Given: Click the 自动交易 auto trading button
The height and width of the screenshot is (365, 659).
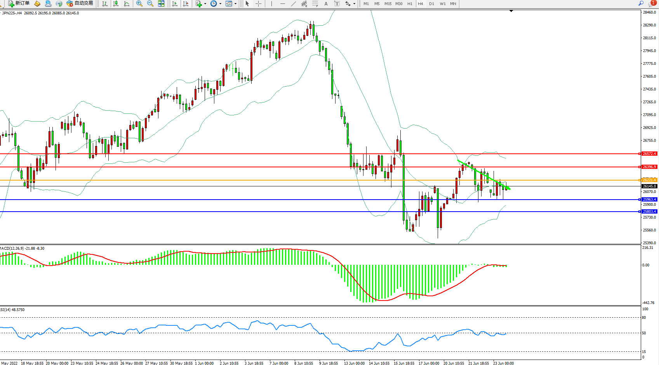Looking at the screenshot, I should click(80, 3).
